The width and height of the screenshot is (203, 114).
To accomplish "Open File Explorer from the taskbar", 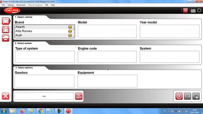I will tap(13, 111).
